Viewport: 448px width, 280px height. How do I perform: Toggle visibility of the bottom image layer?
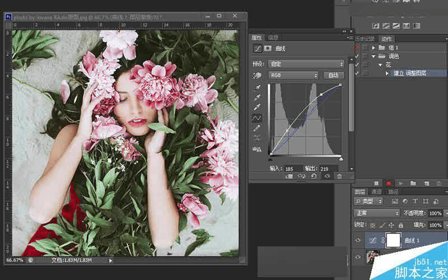tap(358, 258)
